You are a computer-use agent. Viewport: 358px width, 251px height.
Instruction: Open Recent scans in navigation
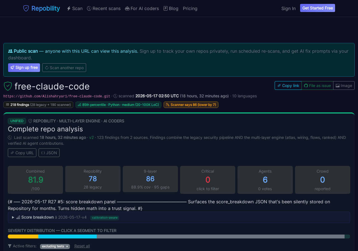(104, 8)
